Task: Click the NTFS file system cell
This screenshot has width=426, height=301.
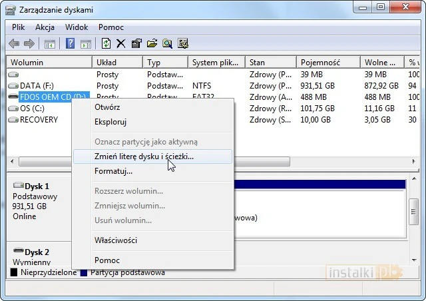Action: pyautogui.click(x=202, y=86)
